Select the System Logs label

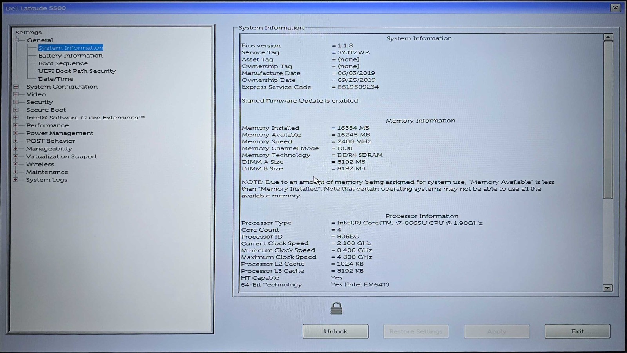[x=47, y=179]
